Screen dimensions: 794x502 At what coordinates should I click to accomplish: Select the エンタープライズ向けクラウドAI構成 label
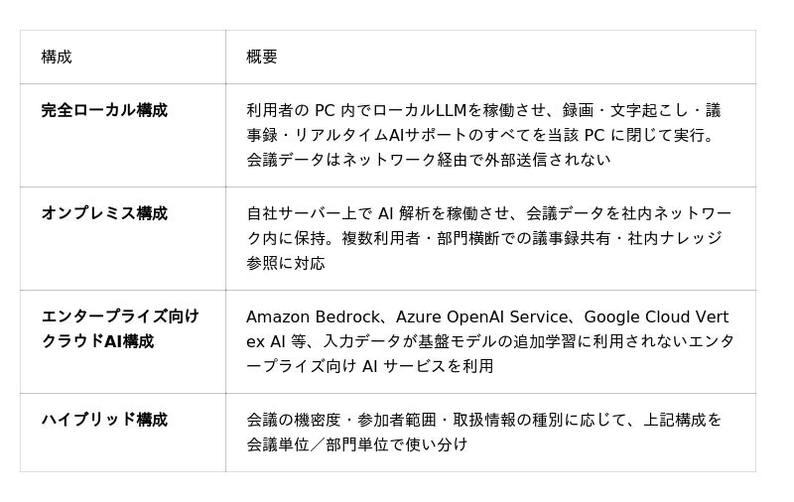click(x=120, y=329)
